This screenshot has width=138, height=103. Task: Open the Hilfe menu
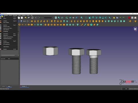click(32, 15)
